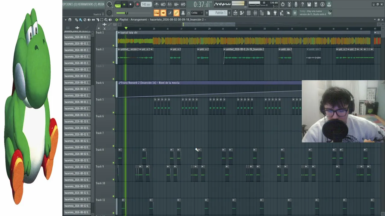Open the project picker pages icon

pos(269,13)
